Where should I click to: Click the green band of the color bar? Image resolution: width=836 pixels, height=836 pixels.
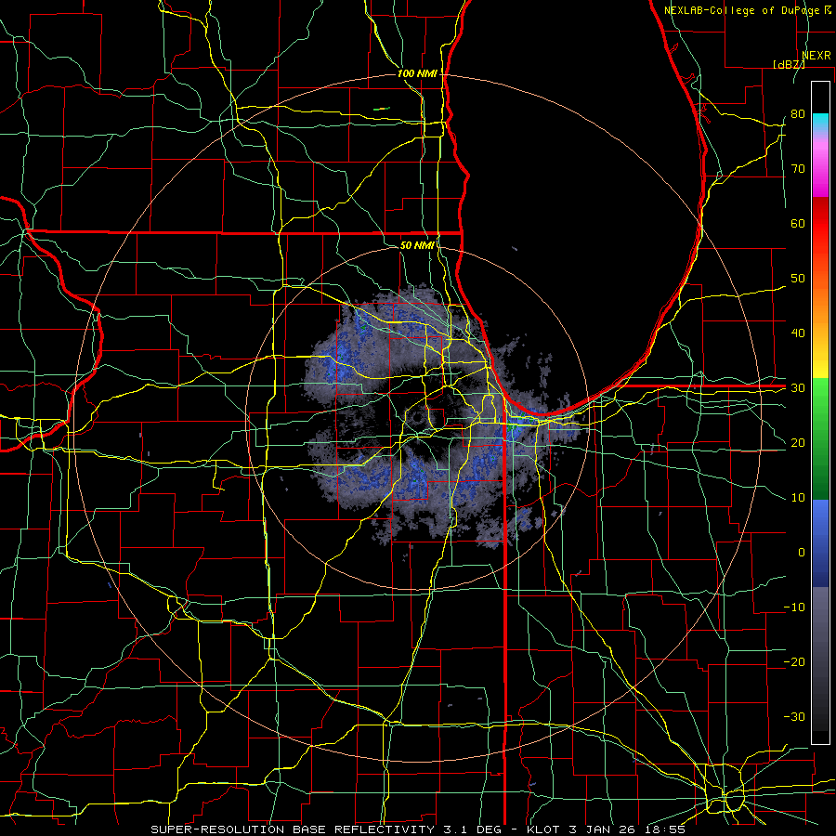[820, 438]
